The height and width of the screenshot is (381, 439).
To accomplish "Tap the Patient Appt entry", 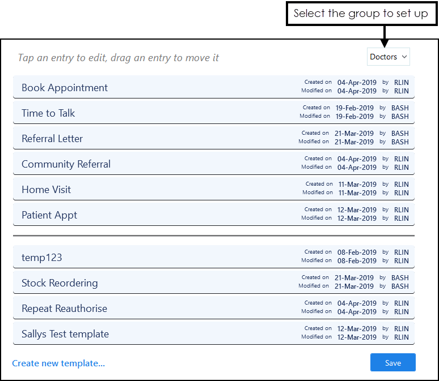I will (x=214, y=214).
